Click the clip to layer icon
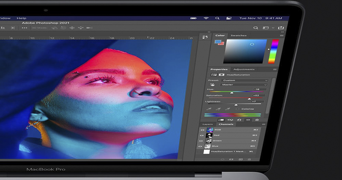342x180 pixels. pyautogui.click(x=221, y=120)
